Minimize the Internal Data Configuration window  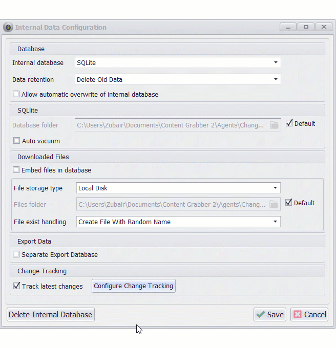click(288, 27)
